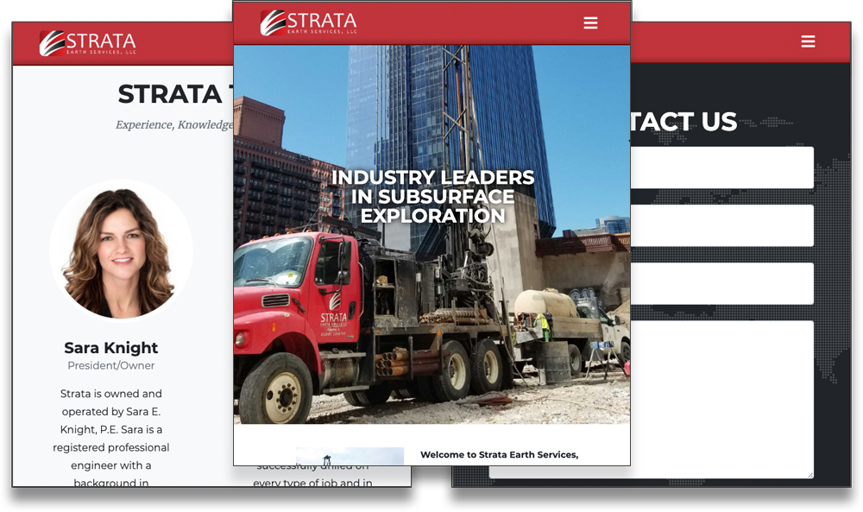Click the 'Sara Knight' name heading
Screen dimensions: 863x512
(110, 347)
